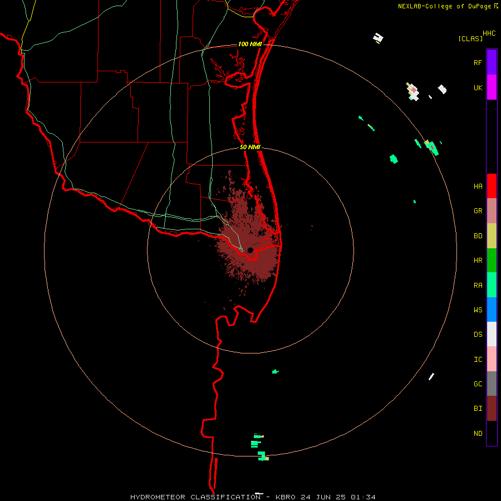Click the 100 NMI range ring label

click(x=250, y=44)
